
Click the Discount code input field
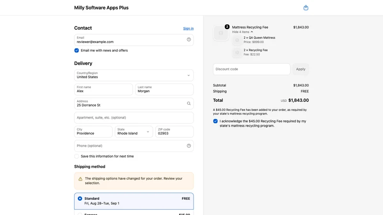click(252, 69)
